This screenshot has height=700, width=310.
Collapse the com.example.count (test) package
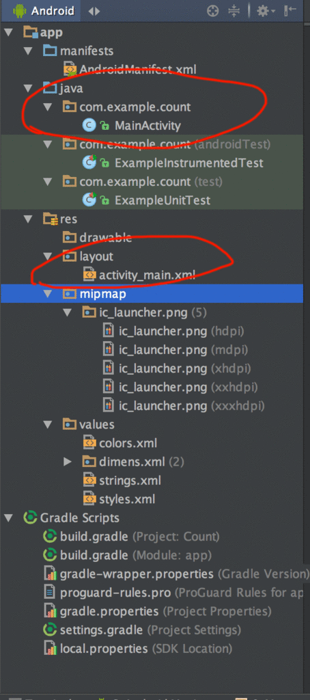point(48,182)
